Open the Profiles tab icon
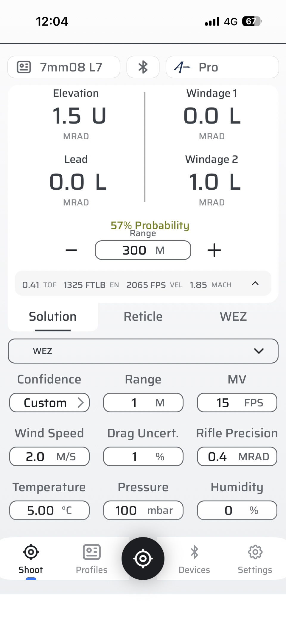286x619 pixels. pos(91,552)
